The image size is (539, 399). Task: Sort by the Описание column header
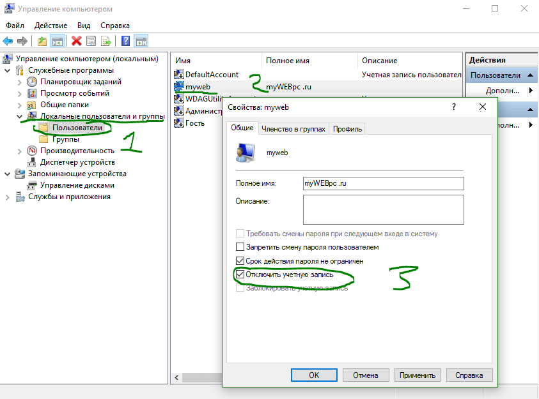coord(410,61)
